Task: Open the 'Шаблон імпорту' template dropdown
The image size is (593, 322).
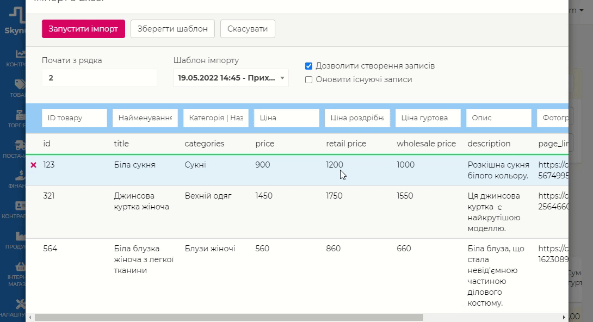Action: point(231,78)
